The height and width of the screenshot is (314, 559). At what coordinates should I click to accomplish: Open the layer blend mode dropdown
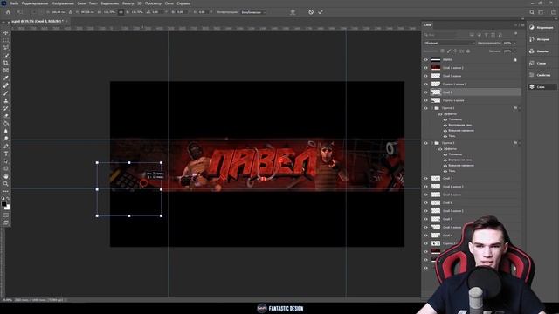pyautogui.click(x=449, y=43)
